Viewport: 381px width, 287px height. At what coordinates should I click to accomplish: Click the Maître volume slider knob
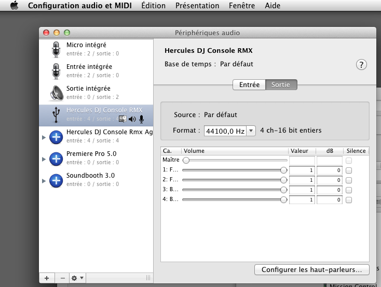(186, 160)
